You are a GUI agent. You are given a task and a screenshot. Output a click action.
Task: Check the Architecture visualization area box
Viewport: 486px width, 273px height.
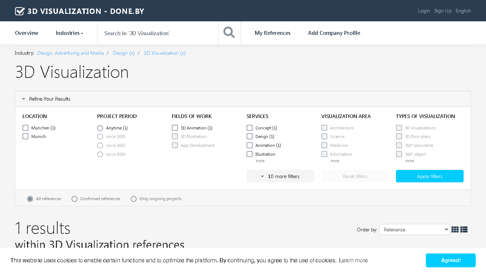point(324,128)
